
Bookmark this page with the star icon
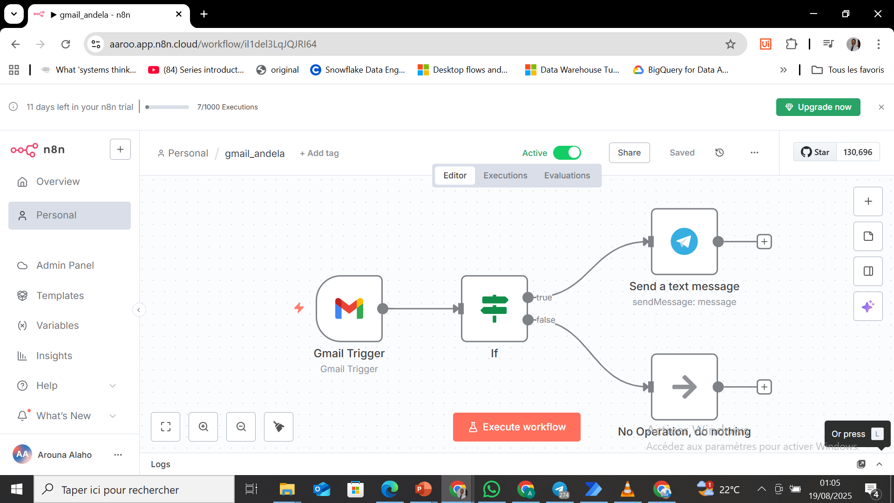pos(730,44)
